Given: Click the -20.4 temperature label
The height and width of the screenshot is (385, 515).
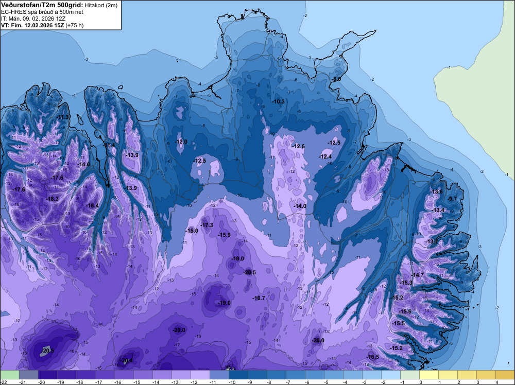Looking at the screenshot, I should coord(127,360).
